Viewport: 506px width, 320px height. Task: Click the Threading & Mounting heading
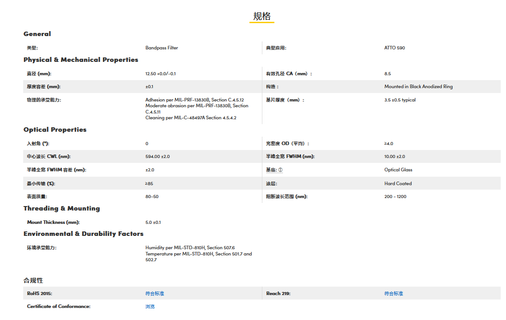pos(61,208)
